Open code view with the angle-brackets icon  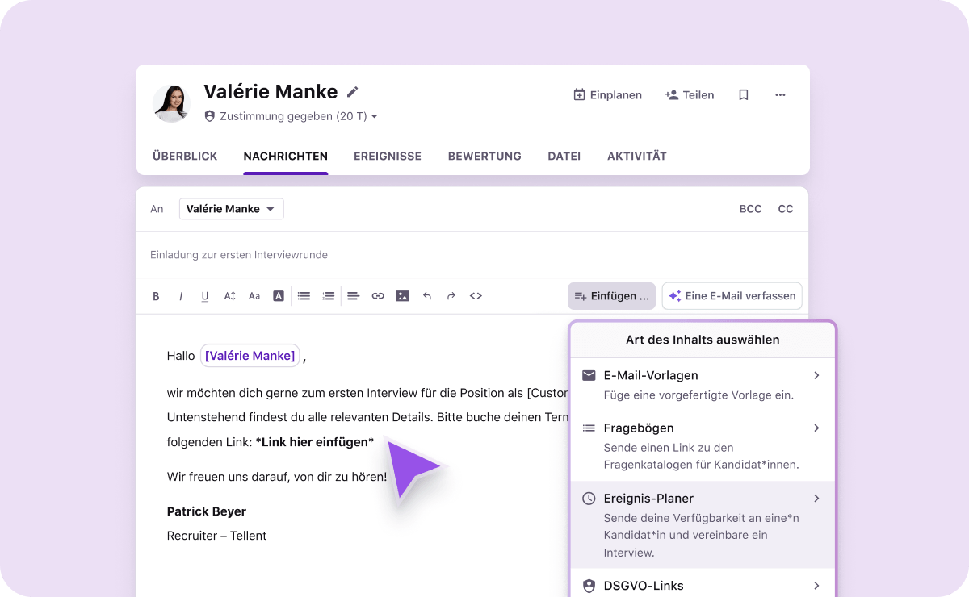476,296
